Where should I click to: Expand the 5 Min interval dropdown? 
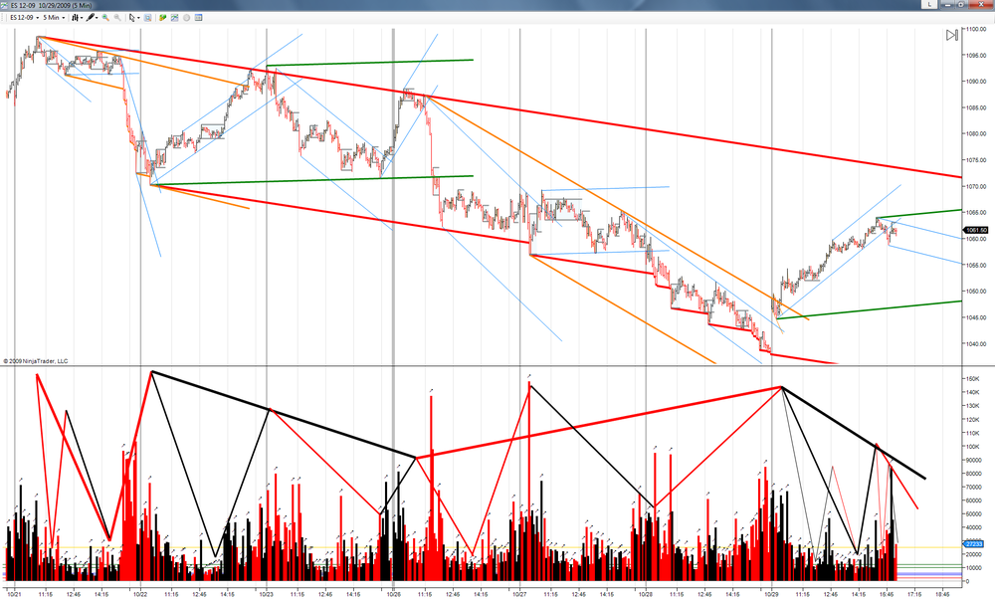pos(54,18)
